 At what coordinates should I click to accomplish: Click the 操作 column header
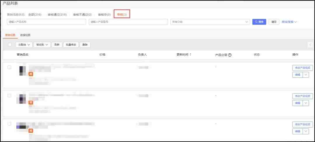(295, 54)
